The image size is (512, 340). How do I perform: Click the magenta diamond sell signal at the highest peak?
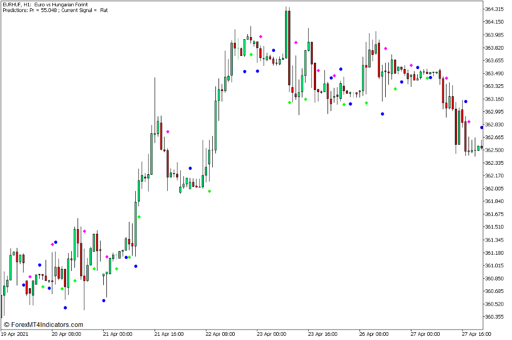tap(296, 42)
